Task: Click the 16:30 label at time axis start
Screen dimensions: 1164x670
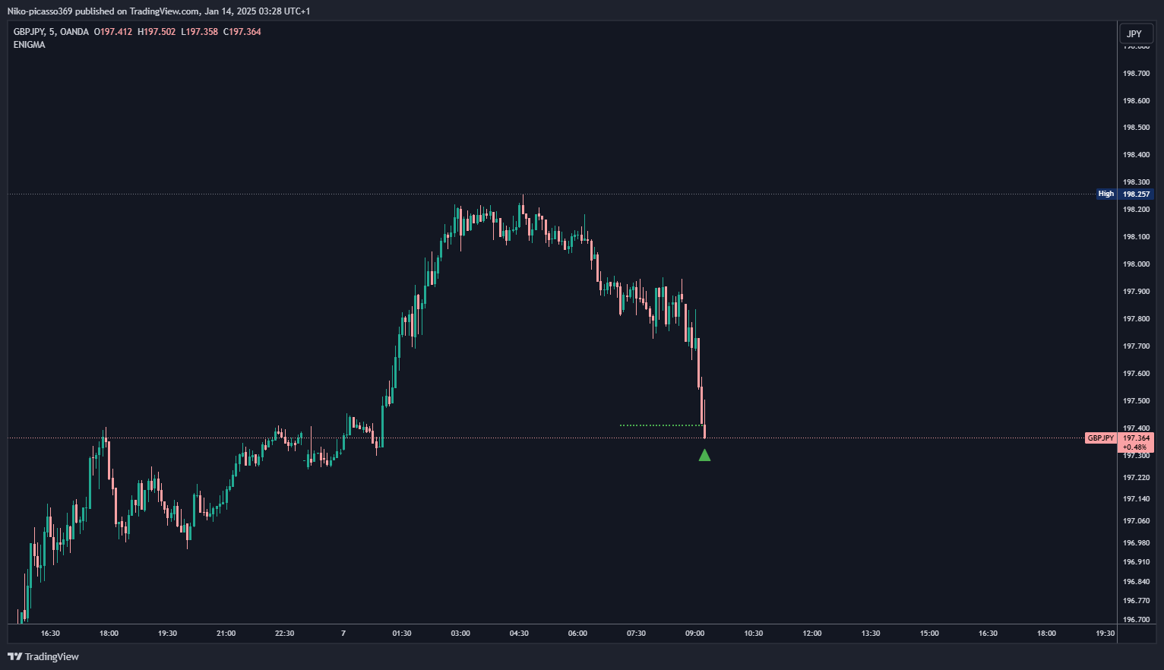Action: point(50,634)
